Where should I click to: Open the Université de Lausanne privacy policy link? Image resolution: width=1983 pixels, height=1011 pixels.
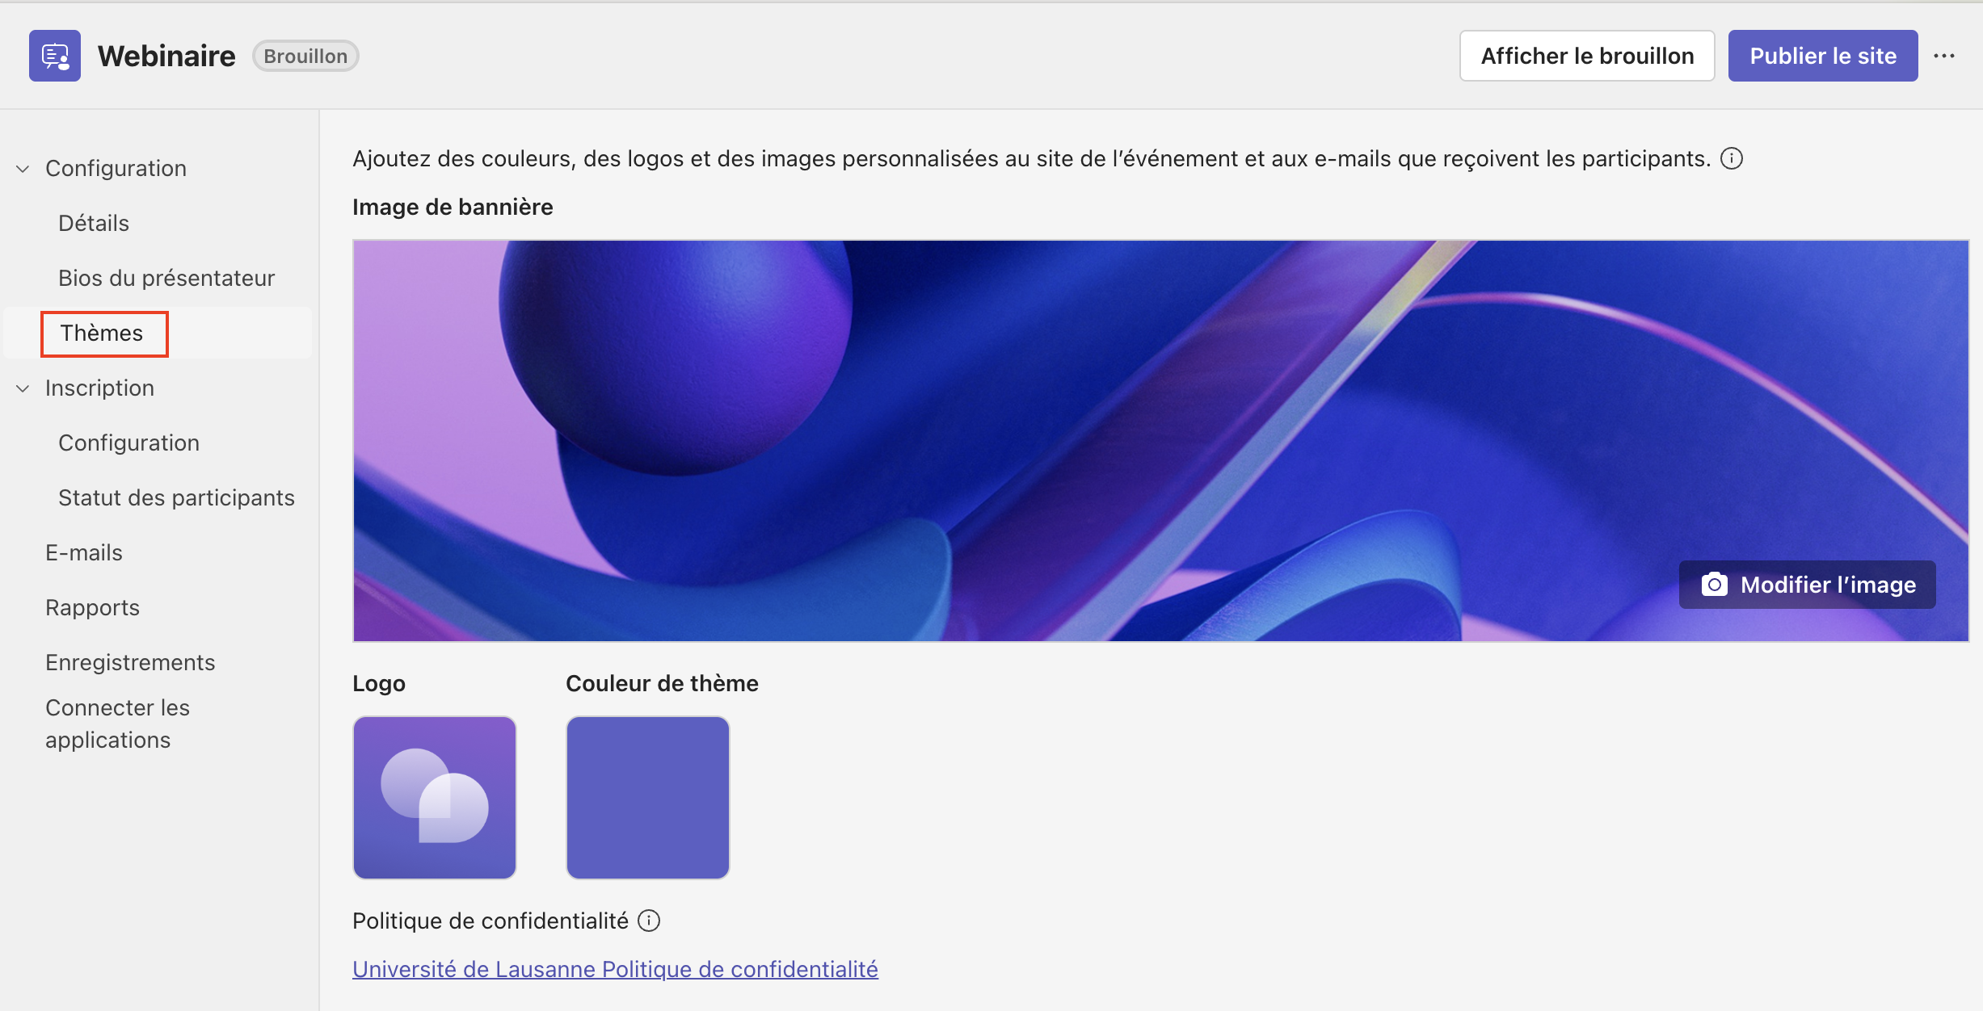615,969
